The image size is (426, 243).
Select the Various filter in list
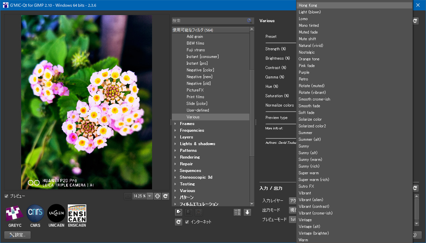coord(210,117)
